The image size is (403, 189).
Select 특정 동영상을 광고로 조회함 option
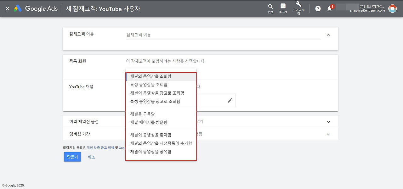tap(161, 102)
